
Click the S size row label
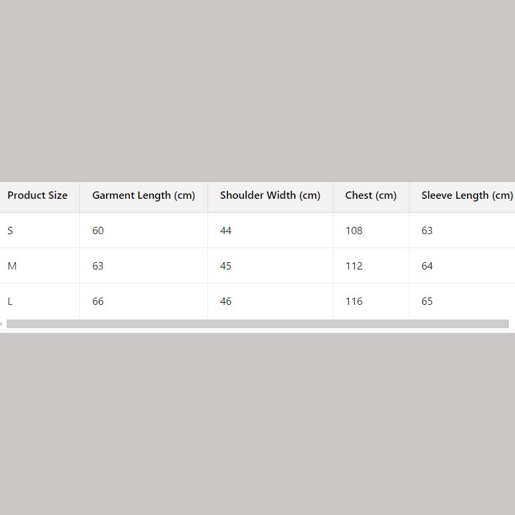10,231
